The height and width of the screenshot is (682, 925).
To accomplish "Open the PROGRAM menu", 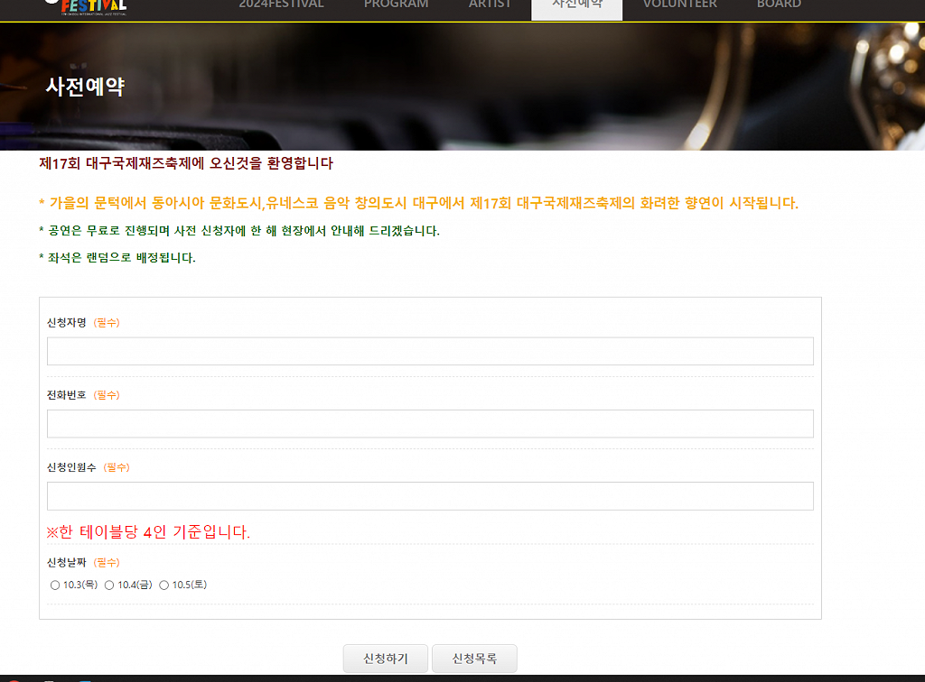I will click(x=396, y=5).
